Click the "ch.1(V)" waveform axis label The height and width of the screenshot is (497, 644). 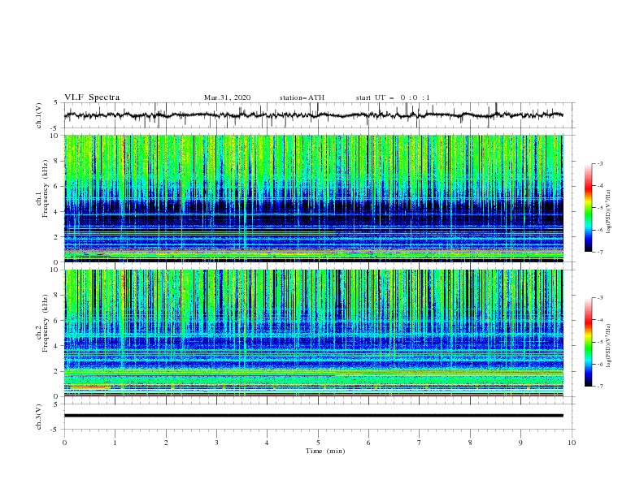(39, 115)
